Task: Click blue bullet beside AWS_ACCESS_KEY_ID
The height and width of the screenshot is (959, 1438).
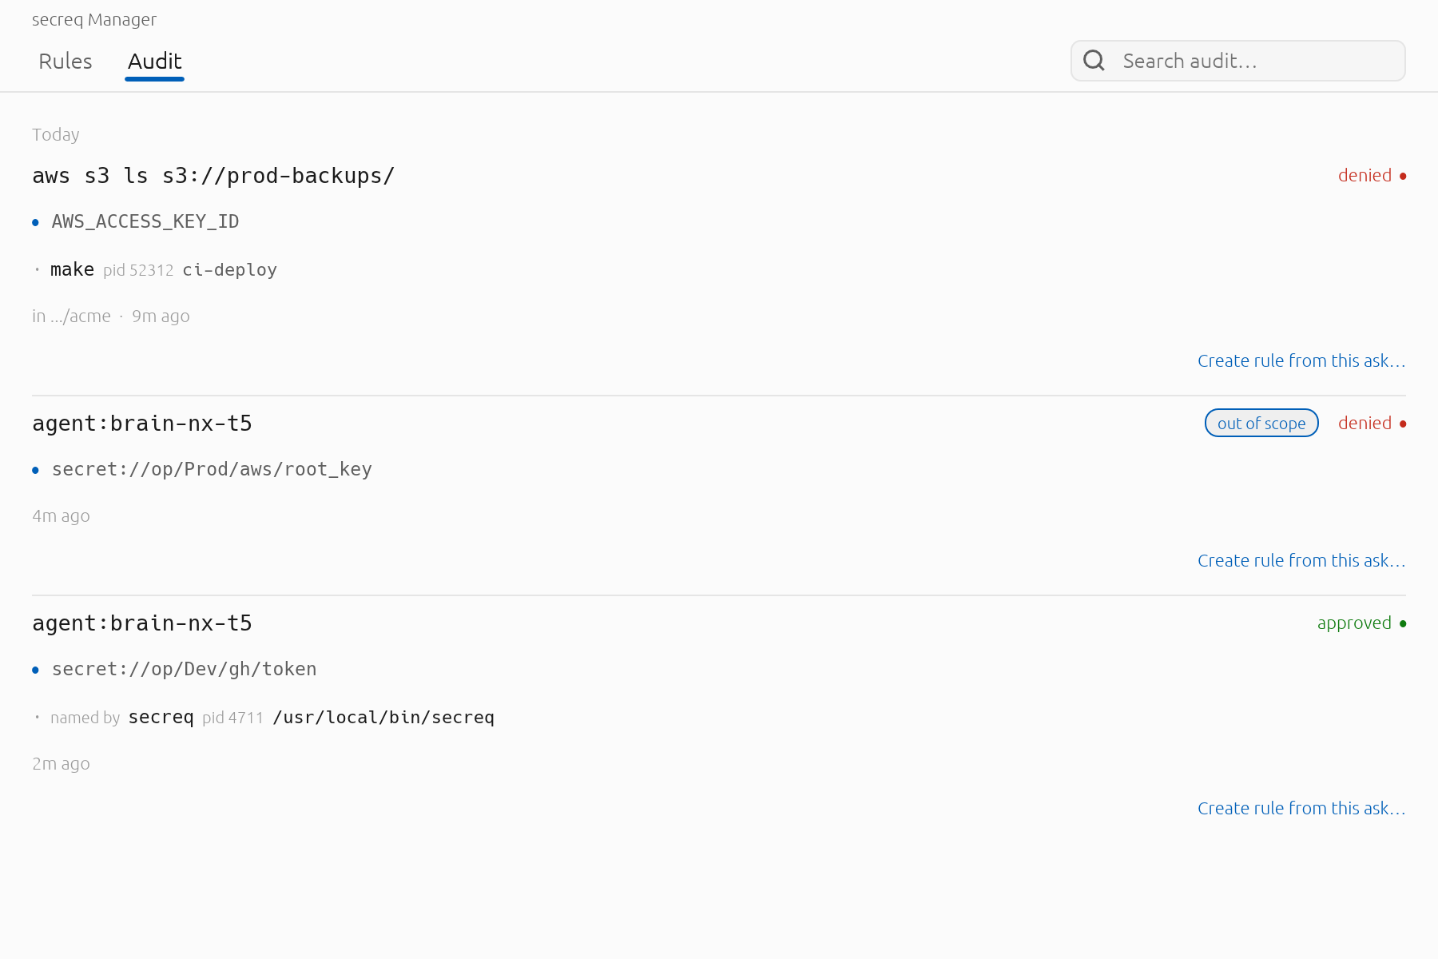Action: 35,222
